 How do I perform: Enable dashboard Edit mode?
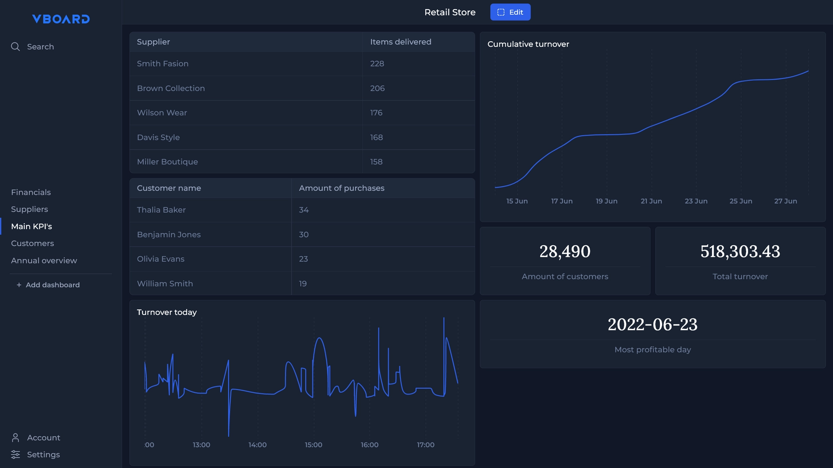point(510,12)
